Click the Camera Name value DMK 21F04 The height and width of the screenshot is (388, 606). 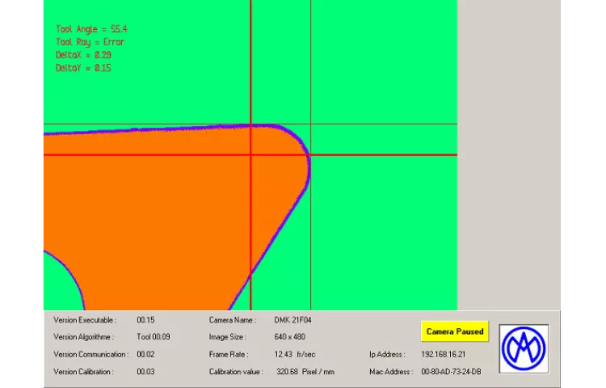292,320
